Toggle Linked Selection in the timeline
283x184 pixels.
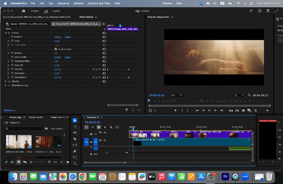pyautogui.click(x=99, y=127)
